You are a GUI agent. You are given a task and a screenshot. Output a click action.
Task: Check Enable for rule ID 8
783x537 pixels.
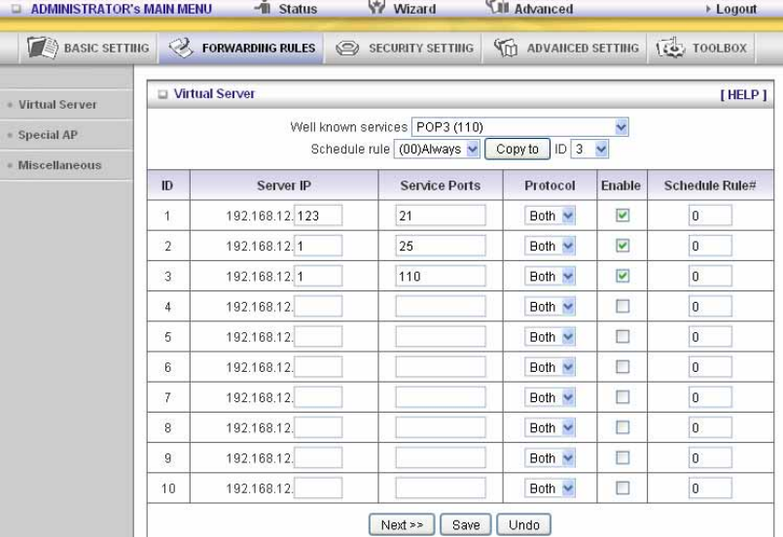click(x=623, y=427)
